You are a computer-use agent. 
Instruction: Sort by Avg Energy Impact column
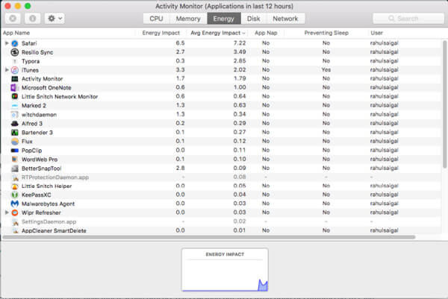218,33
